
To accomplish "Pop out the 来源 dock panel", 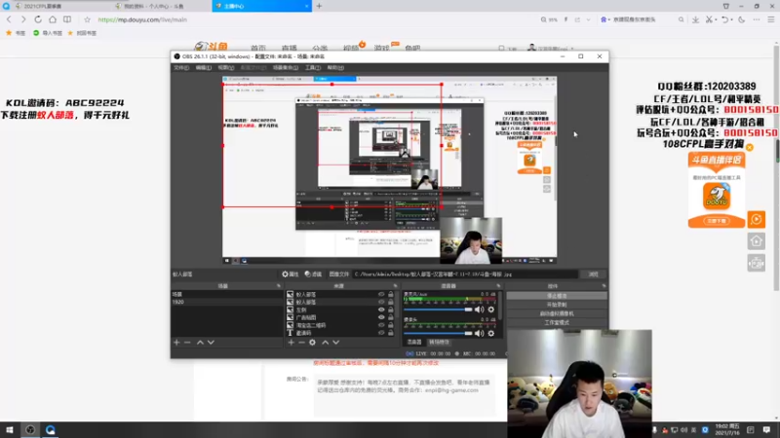I will point(396,286).
